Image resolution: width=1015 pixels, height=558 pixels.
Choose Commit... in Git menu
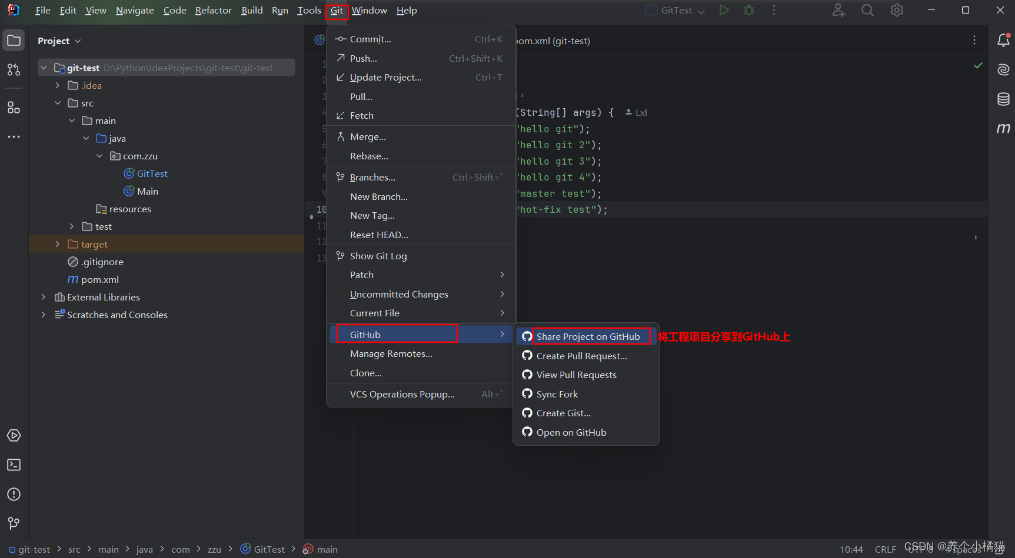pos(421,39)
